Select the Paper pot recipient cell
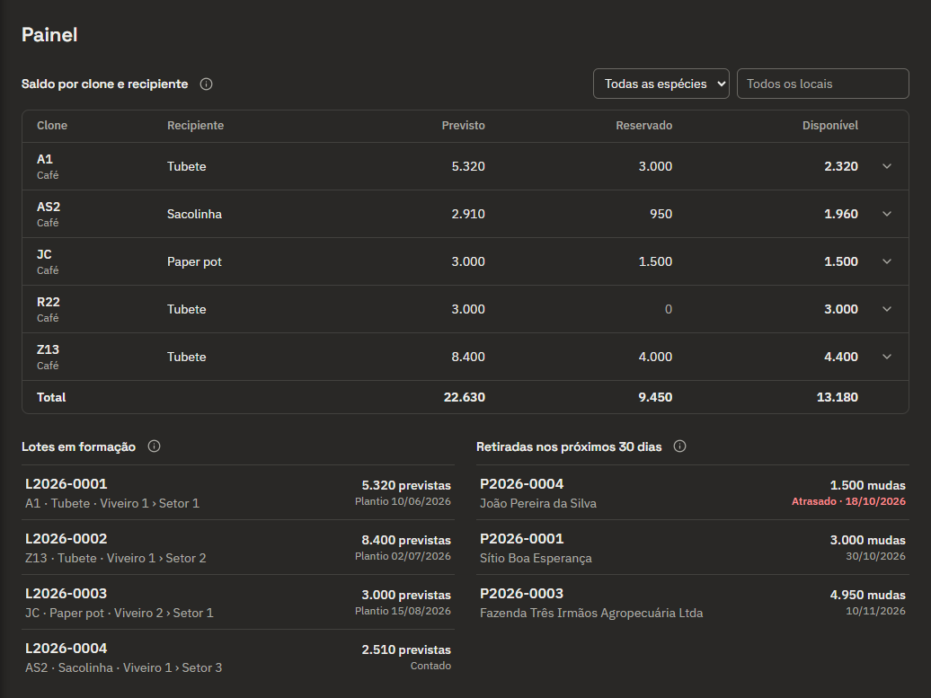 tap(194, 261)
